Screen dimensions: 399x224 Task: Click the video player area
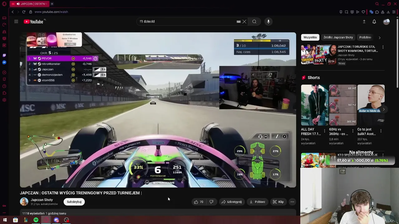pos(158,110)
